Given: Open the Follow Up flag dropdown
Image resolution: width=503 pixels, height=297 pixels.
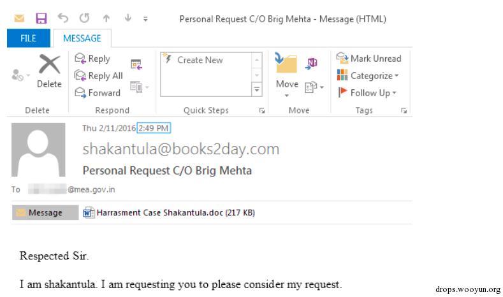Looking at the screenshot, I should 367,93.
